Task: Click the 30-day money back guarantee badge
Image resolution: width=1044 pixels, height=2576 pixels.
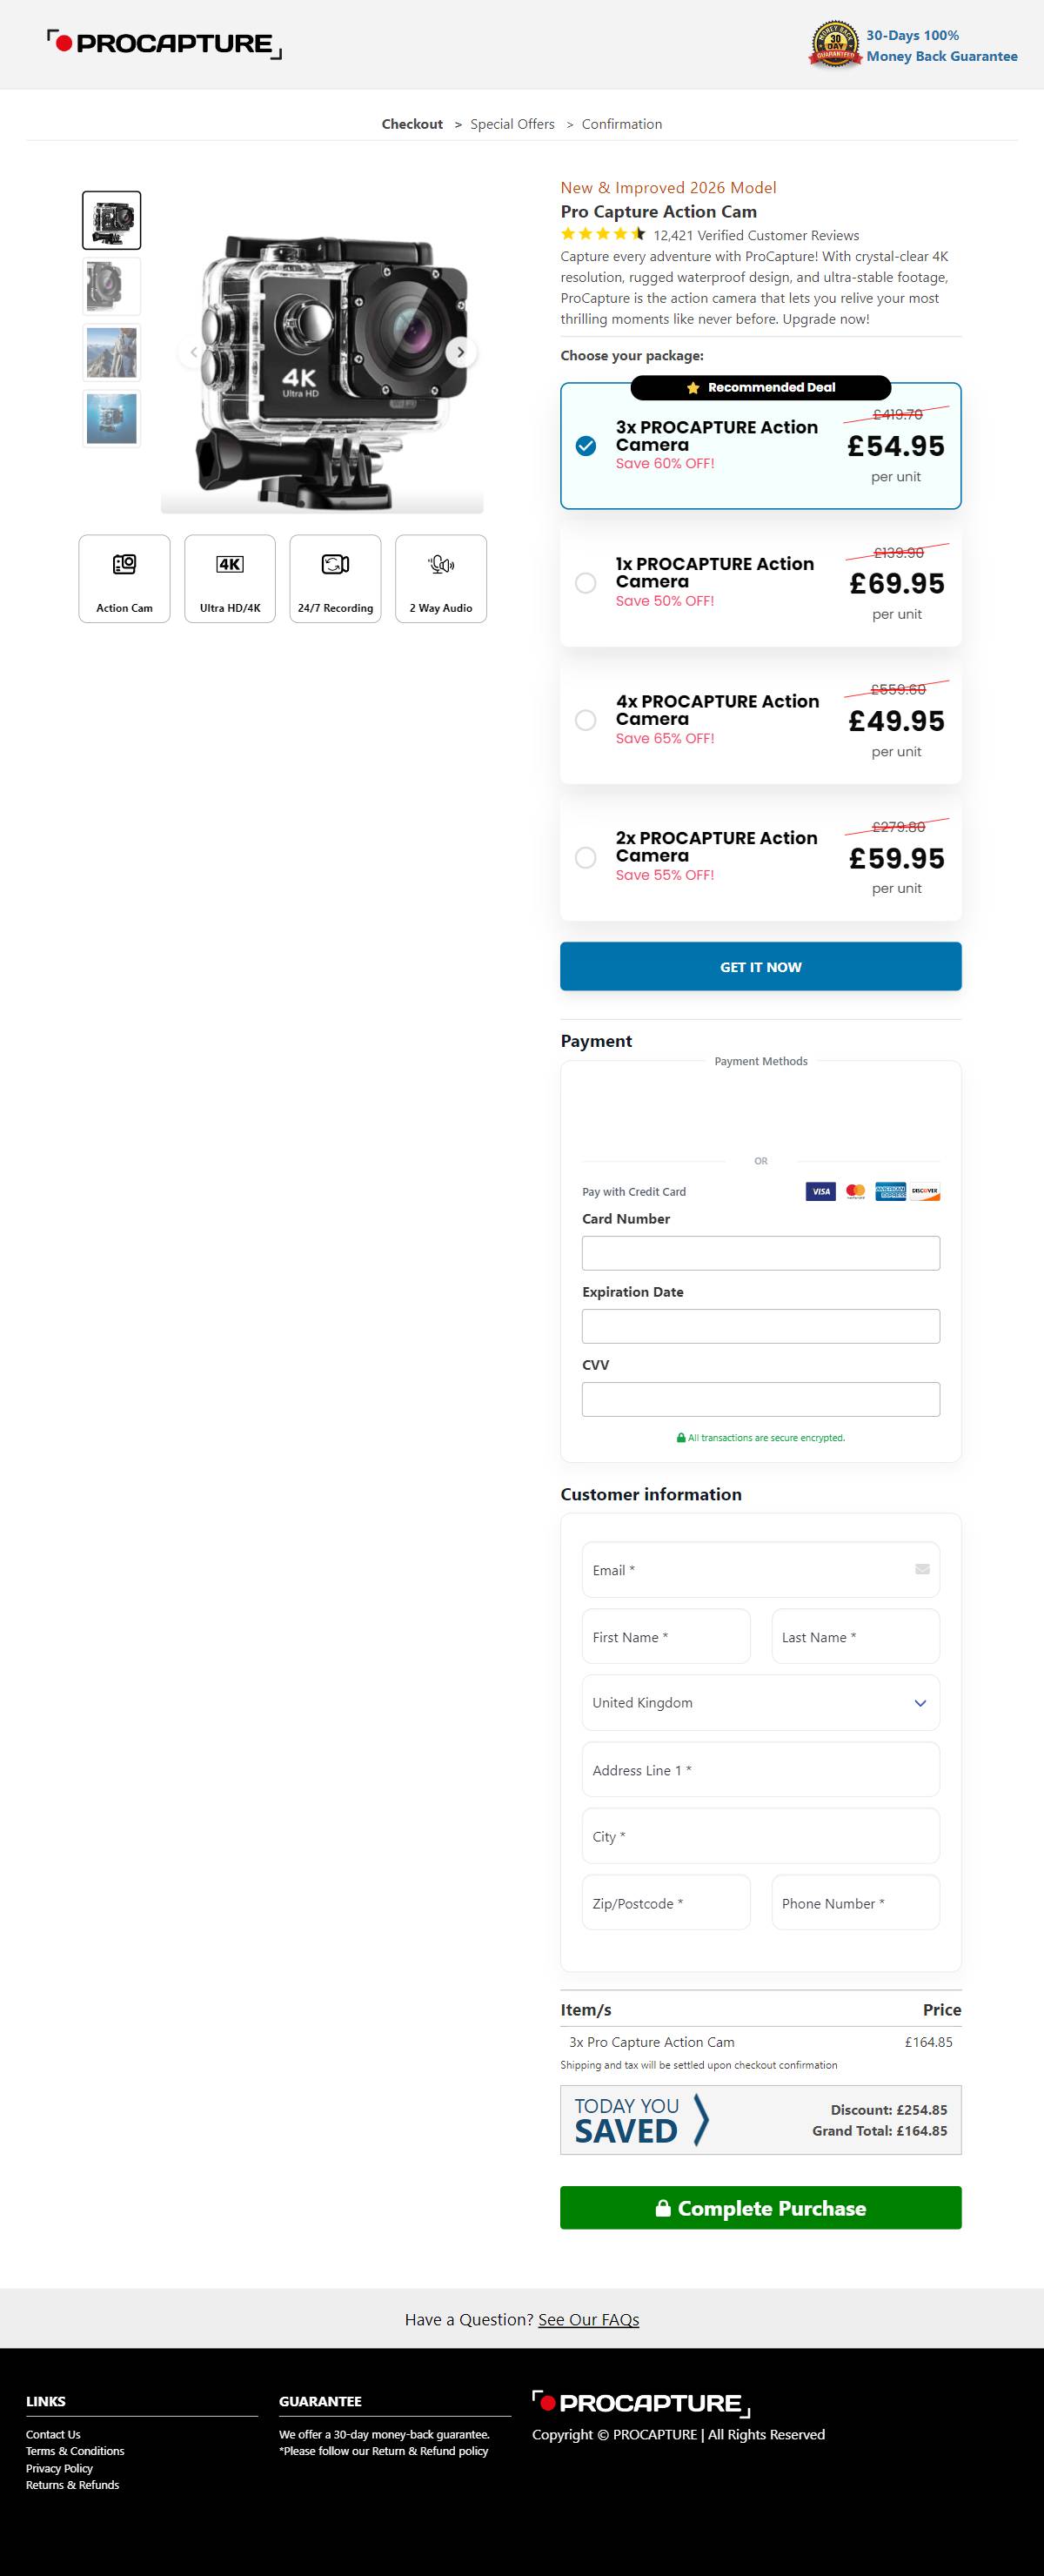Action: 835,45
